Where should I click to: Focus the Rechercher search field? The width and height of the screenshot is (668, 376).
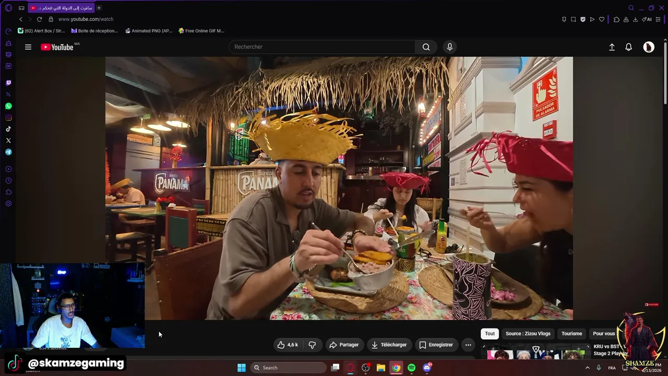tap(322, 47)
